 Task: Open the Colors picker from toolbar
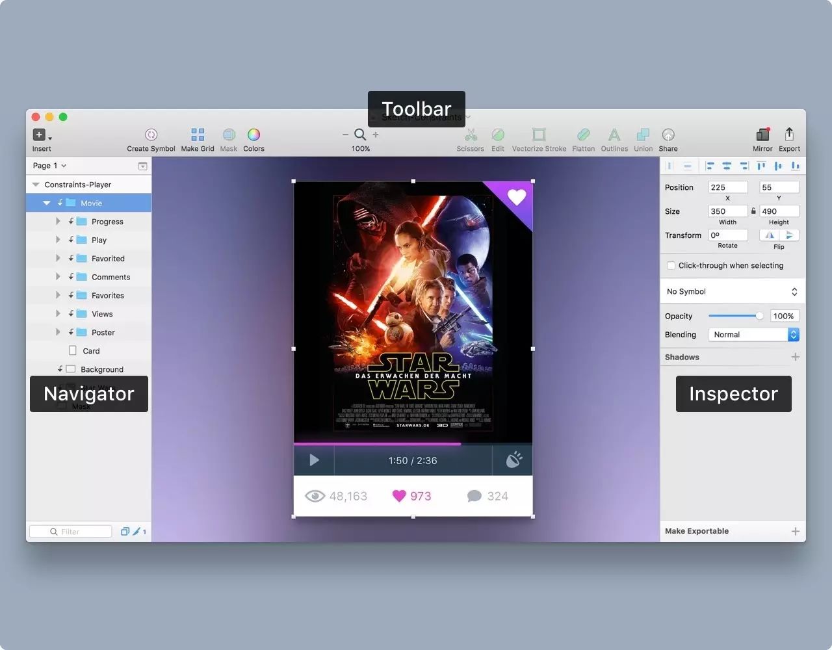pos(253,135)
